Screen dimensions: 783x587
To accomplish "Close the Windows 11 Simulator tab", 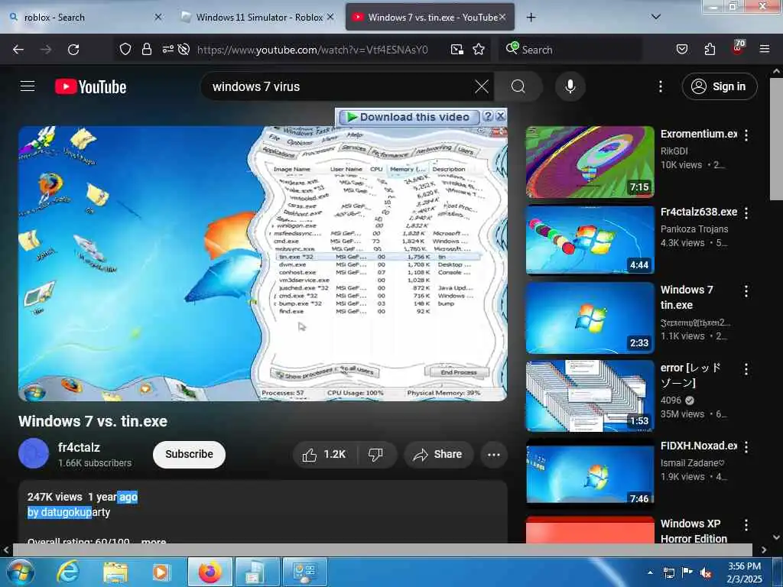I will [x=330, y=17].
